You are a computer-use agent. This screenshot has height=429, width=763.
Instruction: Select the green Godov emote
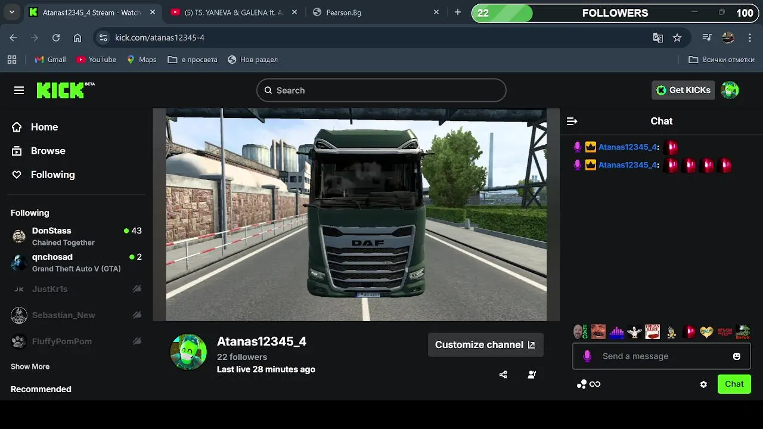[743, 332]
